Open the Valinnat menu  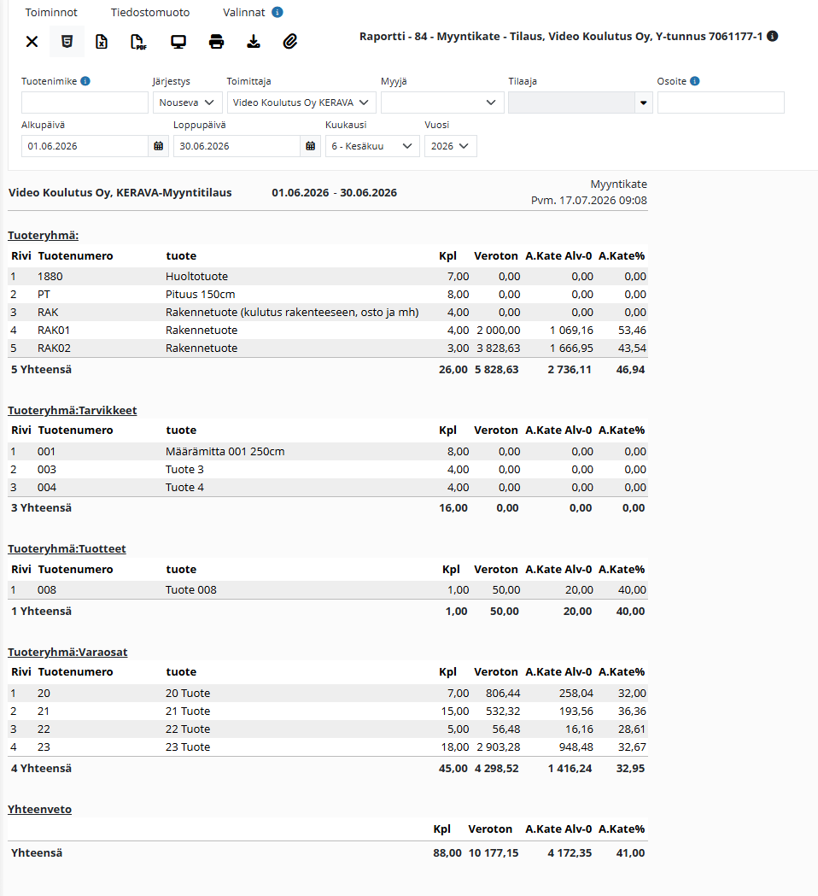click(244, 13)
